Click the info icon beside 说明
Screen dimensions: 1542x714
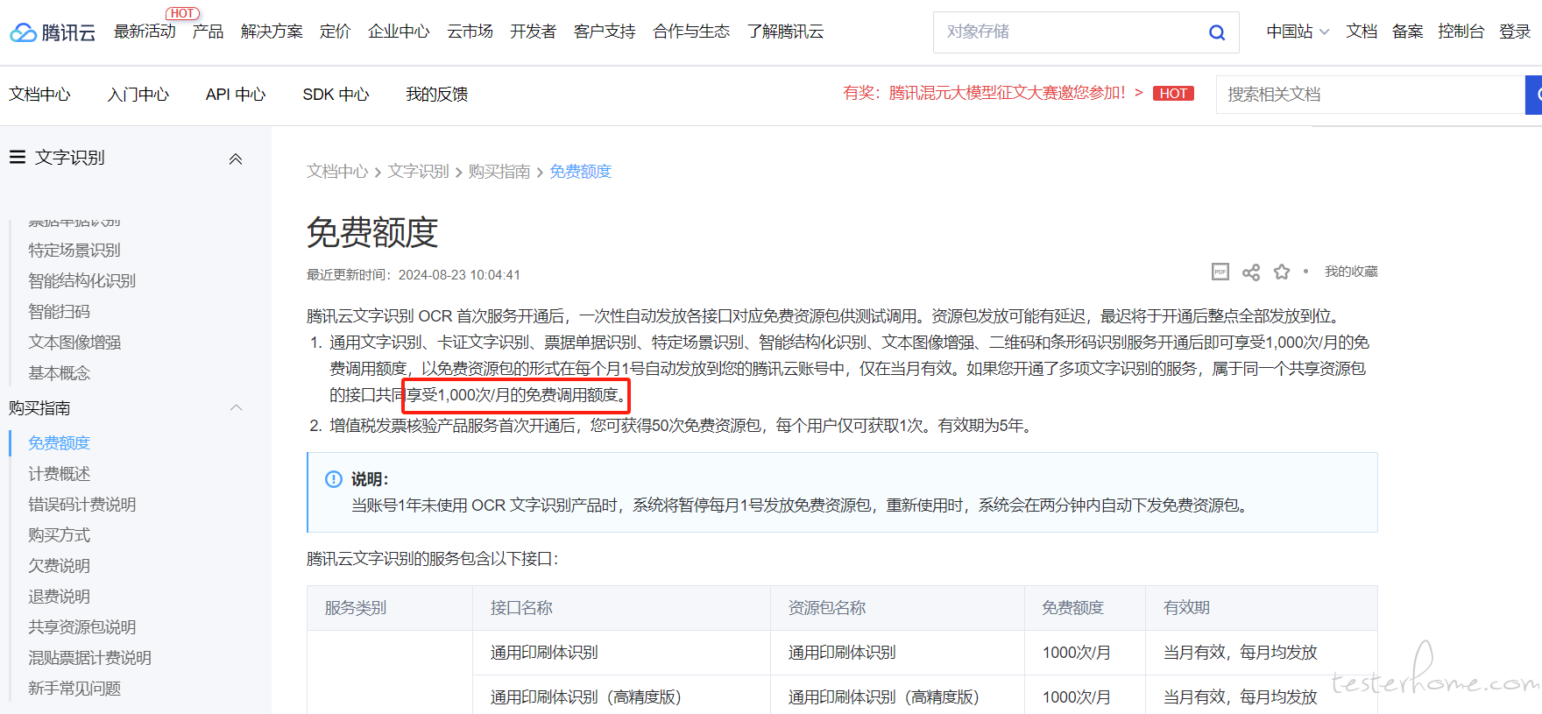[x=334, y=479]
